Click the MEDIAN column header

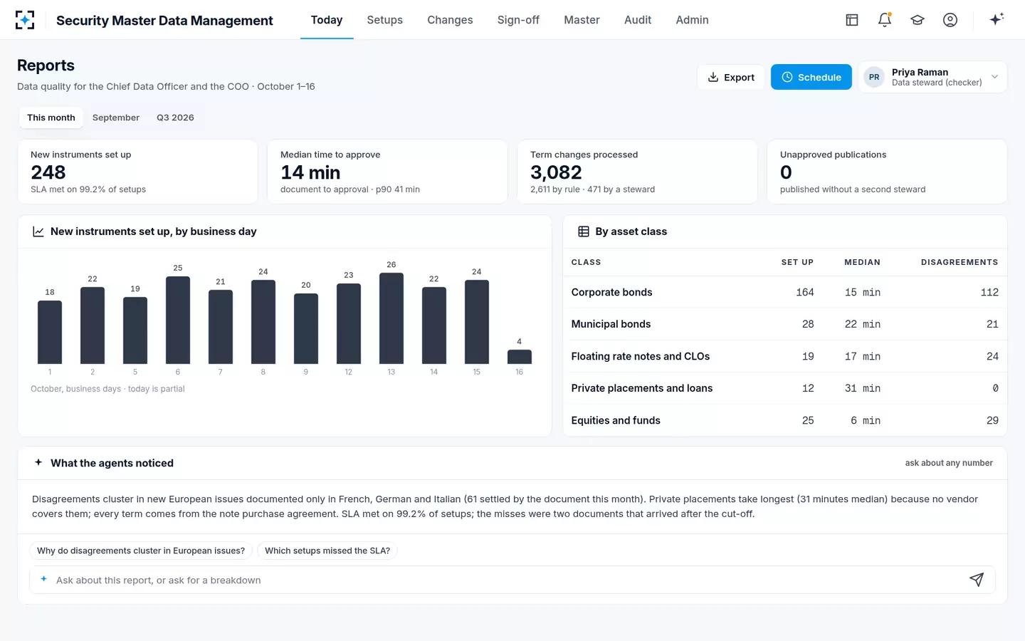862,262
